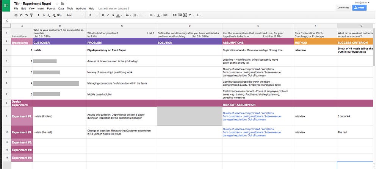Open the Data menu

[x=61, y=8]
